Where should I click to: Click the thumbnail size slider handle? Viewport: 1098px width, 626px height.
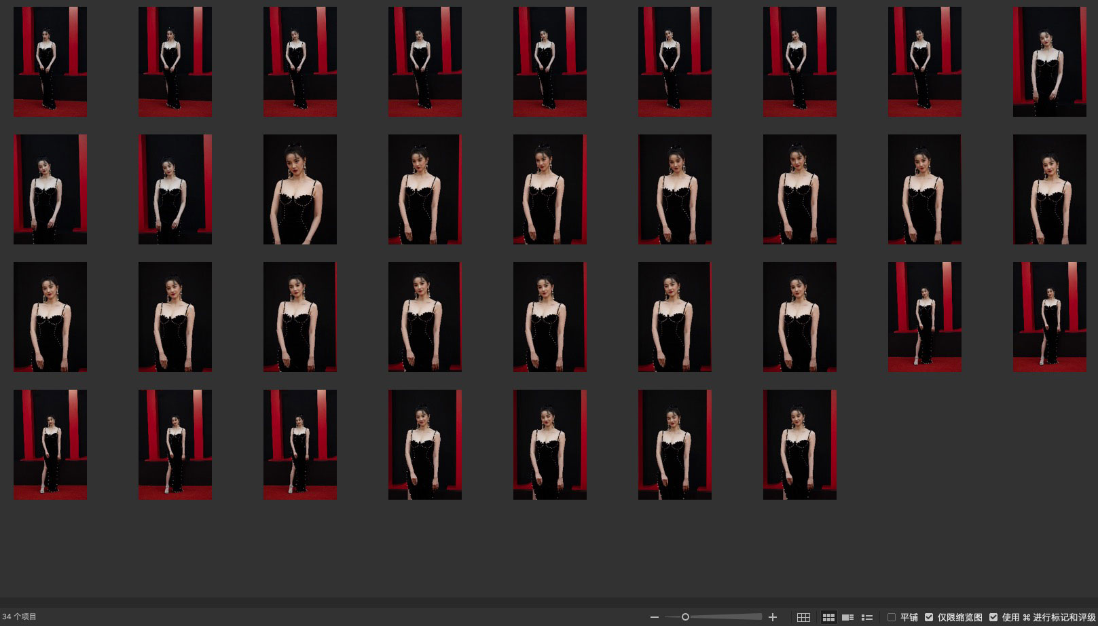pyautogui.click(x=685, y=617)
